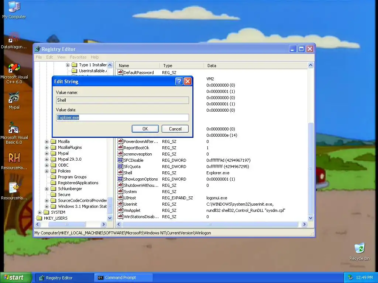Close the Edit String dialog with X
The image size is (378, 283).
tap(188, 81)
